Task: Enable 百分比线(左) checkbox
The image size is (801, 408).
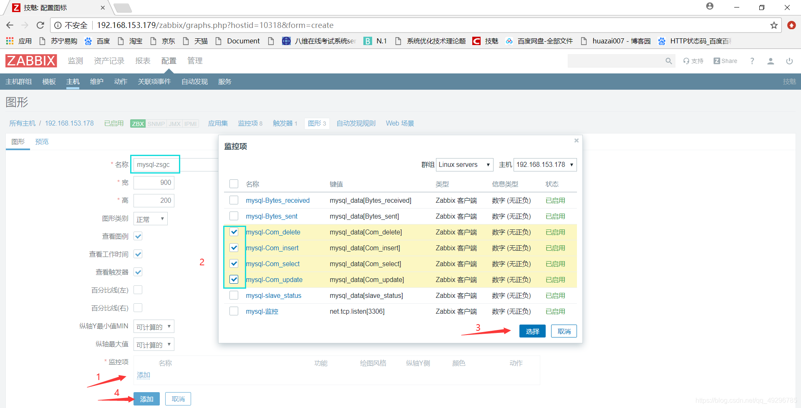Action: pyautogui.click(x=138, y=290)
